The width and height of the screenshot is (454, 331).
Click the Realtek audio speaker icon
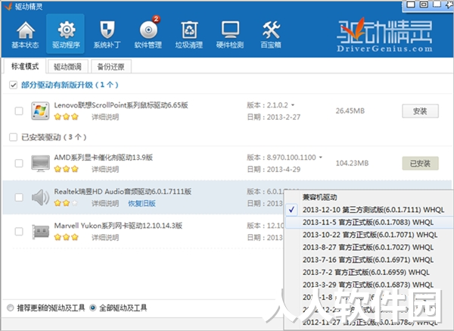pos(40,198)
